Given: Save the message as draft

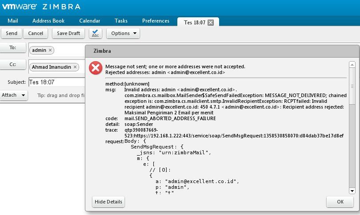Looking at the screenshot, I should pos(68,33).
